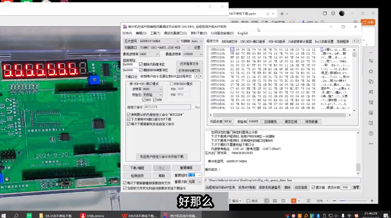Toggle the 提示音 checkbox
The image size is (391, 218).
[x=313, y=187]
